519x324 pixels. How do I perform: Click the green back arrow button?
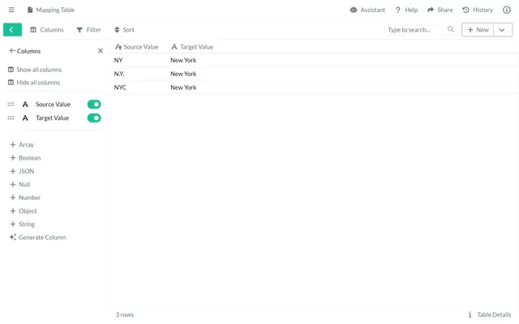12,29
